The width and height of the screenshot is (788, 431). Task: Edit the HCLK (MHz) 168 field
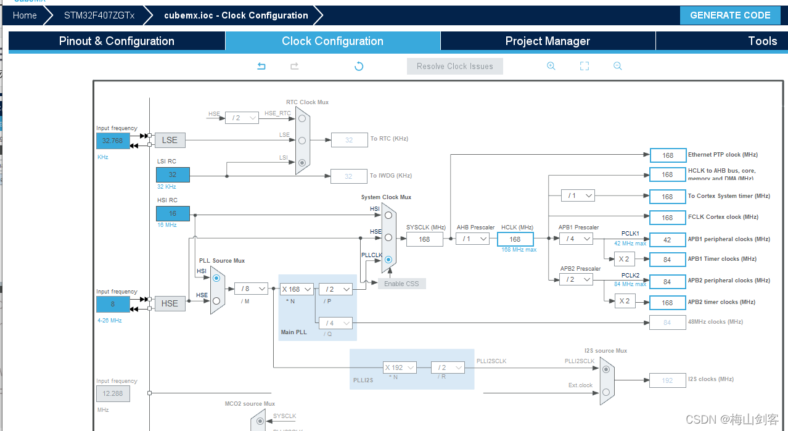point(515,239)
